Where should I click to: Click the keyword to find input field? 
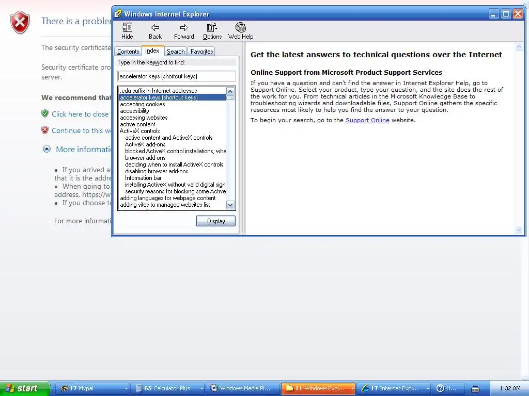[x=177, y=76]
